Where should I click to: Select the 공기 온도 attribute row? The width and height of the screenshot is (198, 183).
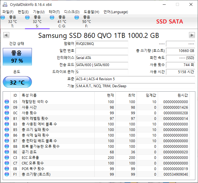click(96, 152)
